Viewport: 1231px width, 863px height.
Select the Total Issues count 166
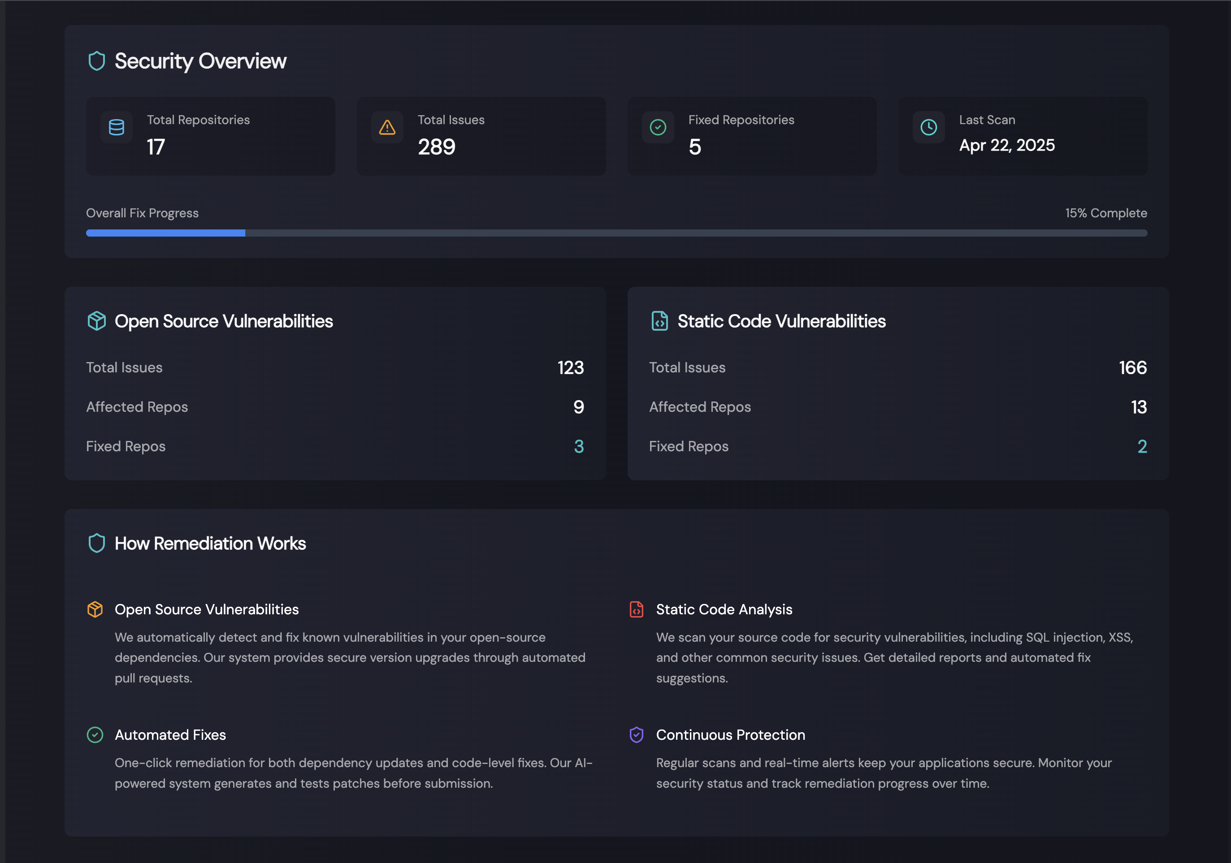click(1133, 367)
